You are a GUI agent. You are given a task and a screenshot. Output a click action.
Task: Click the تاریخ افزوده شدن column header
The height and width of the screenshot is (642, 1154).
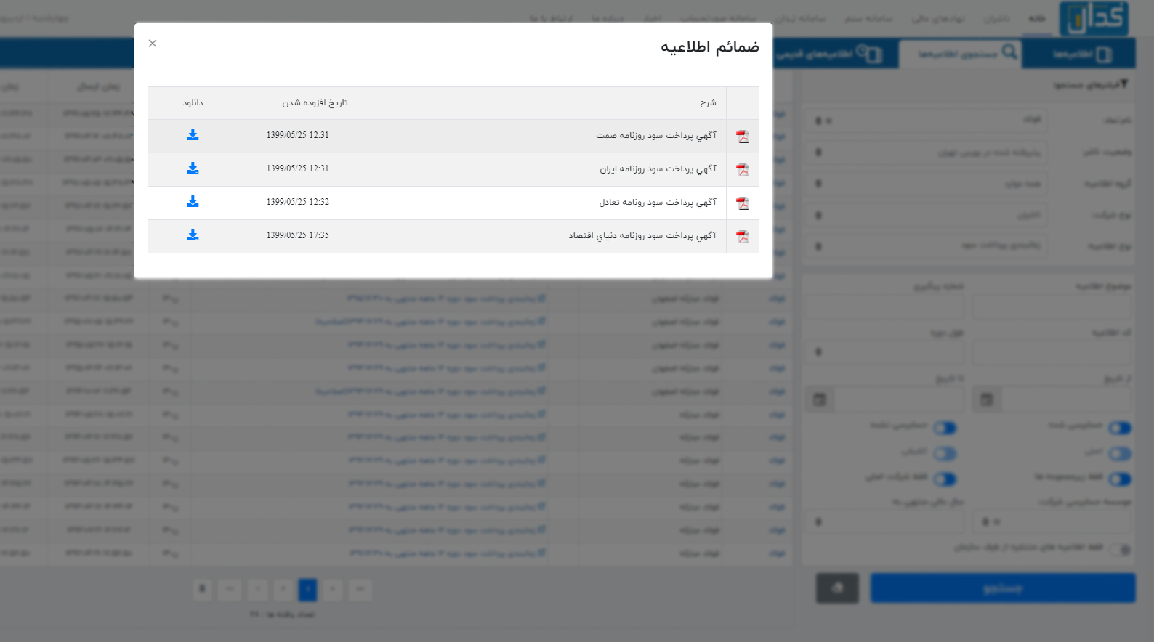[315, 103]
